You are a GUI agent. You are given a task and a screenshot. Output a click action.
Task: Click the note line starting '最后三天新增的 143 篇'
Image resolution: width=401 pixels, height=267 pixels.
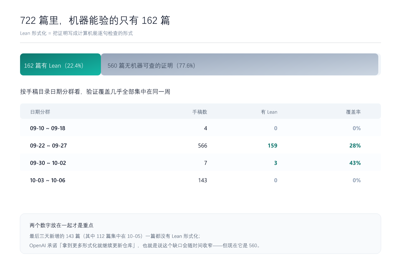click(115, 236)
